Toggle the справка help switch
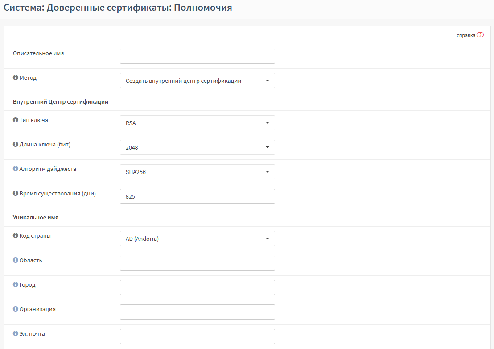The height and width of the screenshot is (349, 494). pos(480,35)
